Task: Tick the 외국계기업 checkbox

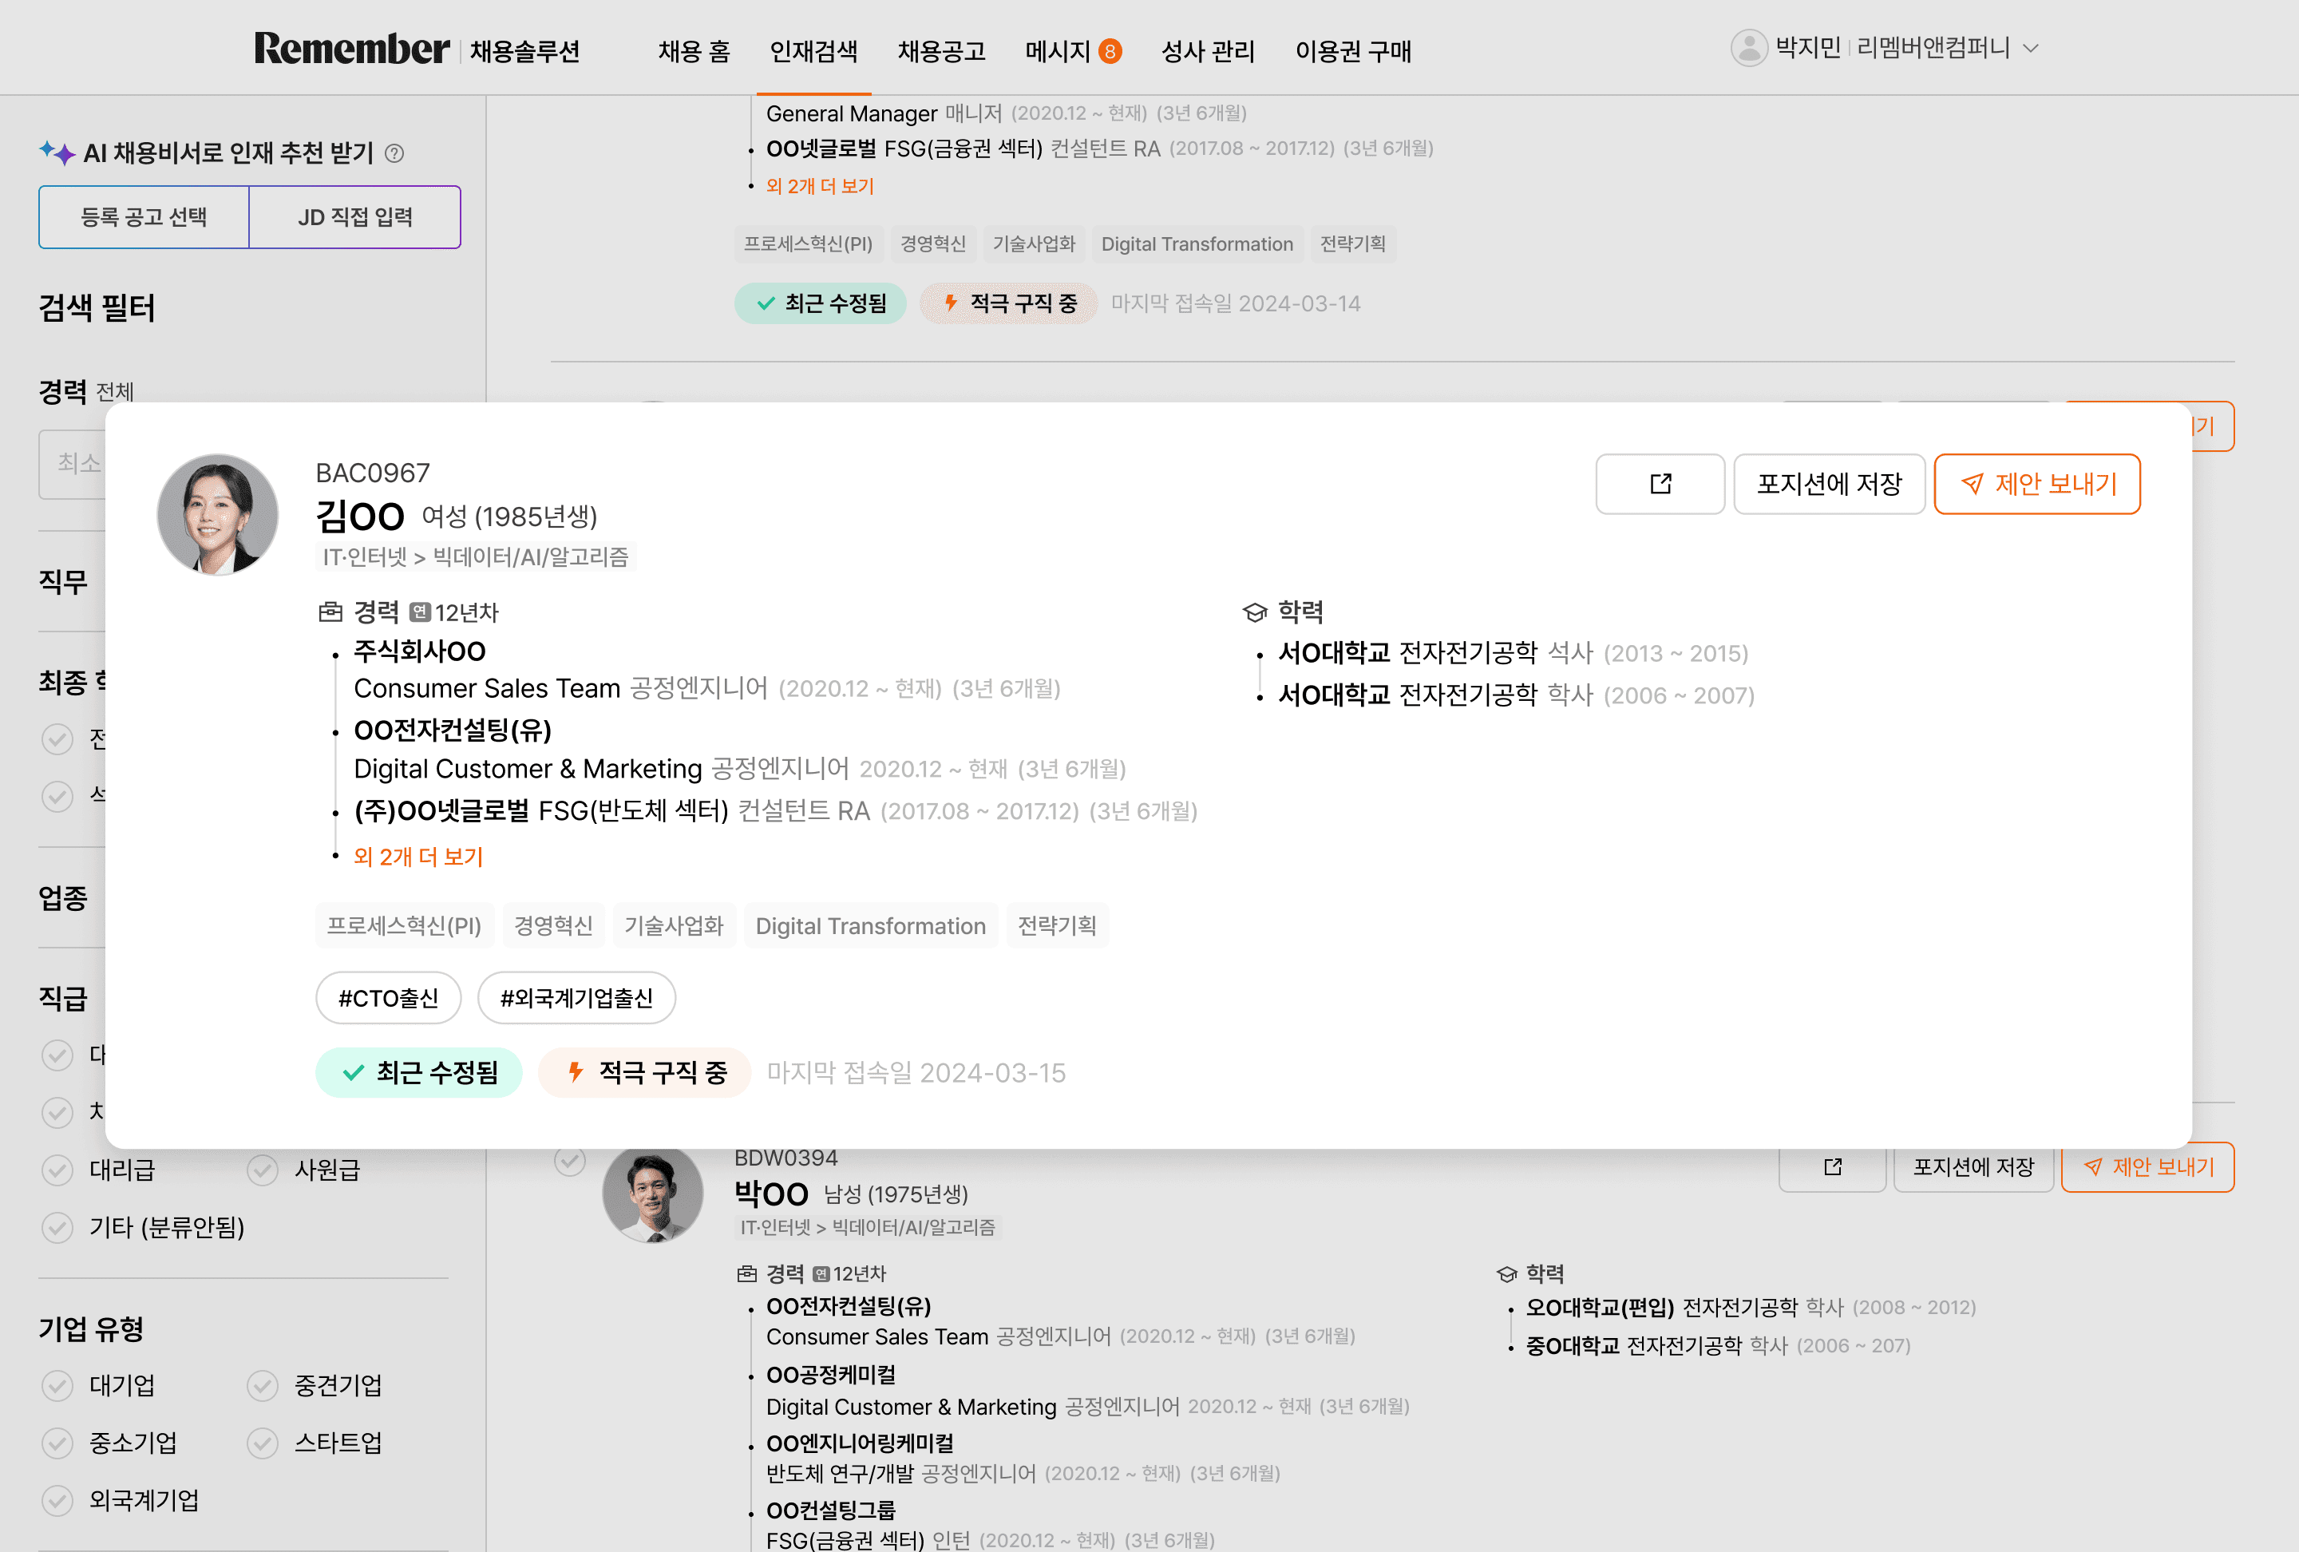Action: tap(57, 1501)
